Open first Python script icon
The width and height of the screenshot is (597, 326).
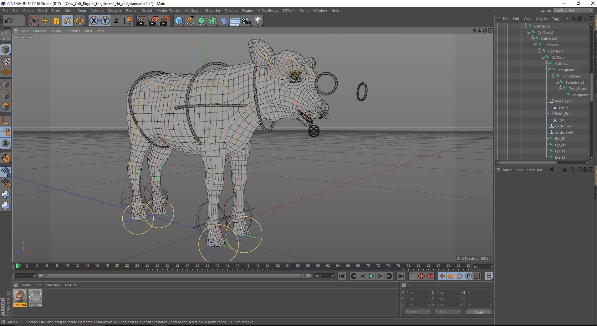6,195
